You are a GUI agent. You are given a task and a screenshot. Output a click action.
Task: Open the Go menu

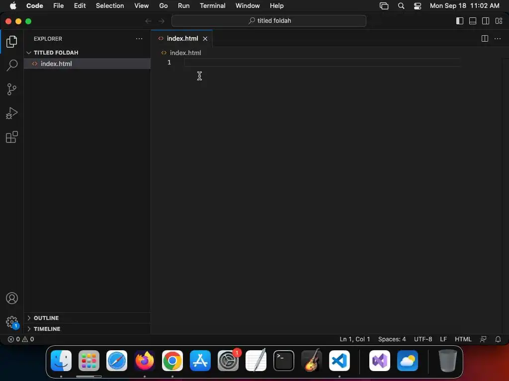(163, 6)
